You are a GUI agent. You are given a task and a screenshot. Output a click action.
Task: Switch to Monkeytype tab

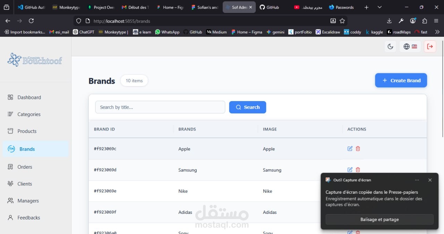click(x=66, y=7)
